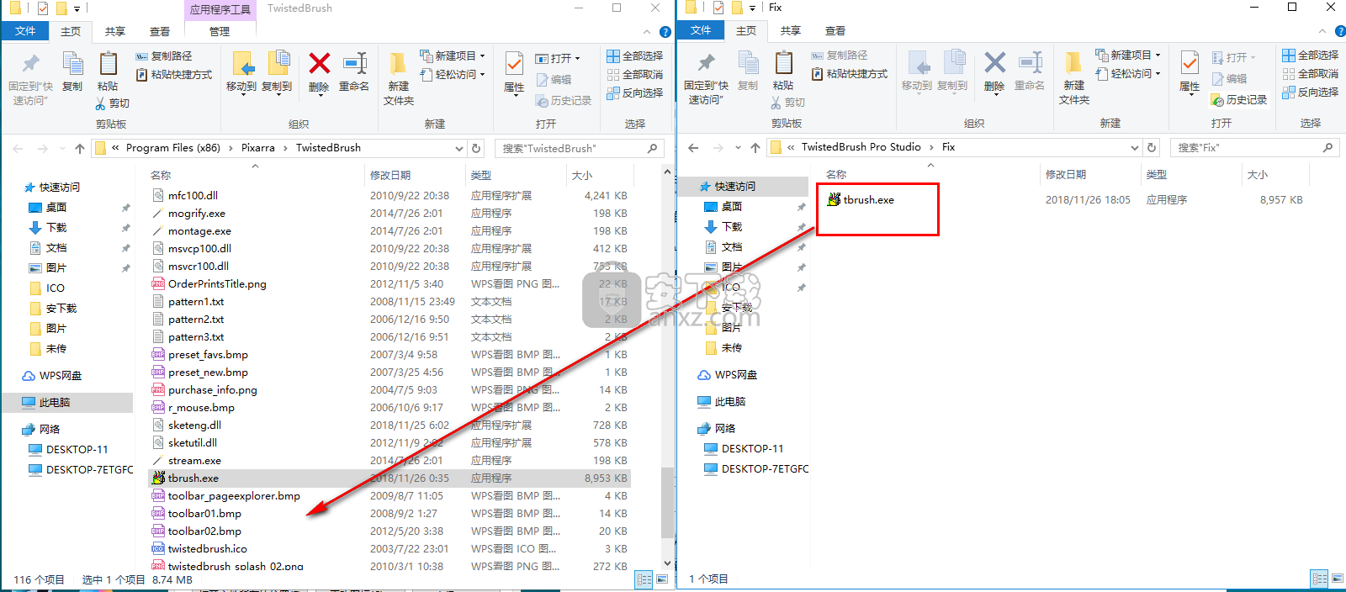
Task: Click refresh button in TwistedBrush address bar
Action: [476, 148]
